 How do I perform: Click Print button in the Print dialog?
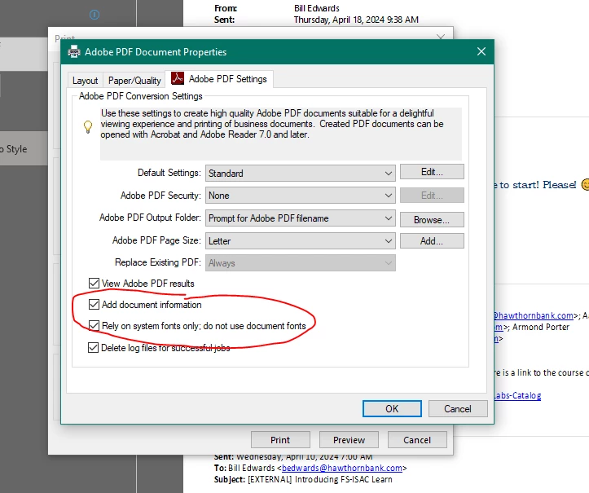pyautogui.click(x=280, y=440)
